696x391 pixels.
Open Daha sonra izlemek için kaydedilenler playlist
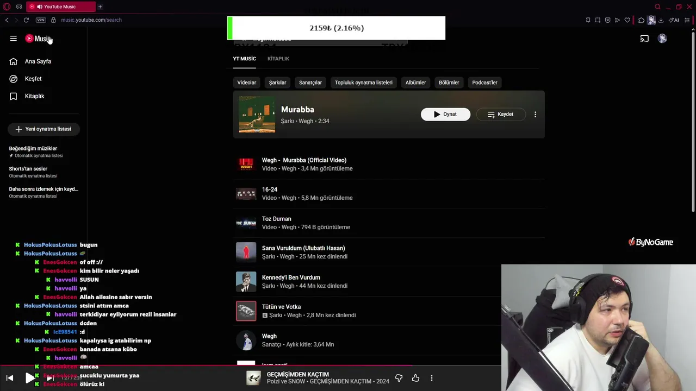coord(43,192)
